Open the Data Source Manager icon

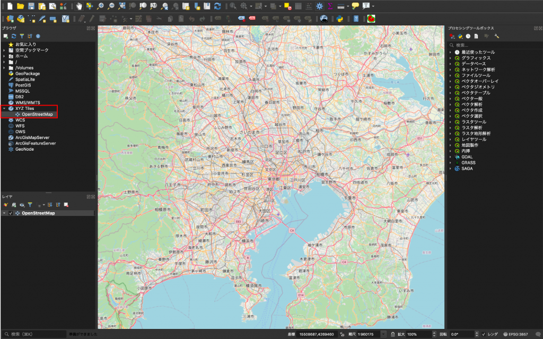[x=10, y=19]
